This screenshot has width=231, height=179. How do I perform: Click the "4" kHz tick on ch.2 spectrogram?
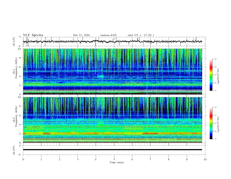[20, 125]
